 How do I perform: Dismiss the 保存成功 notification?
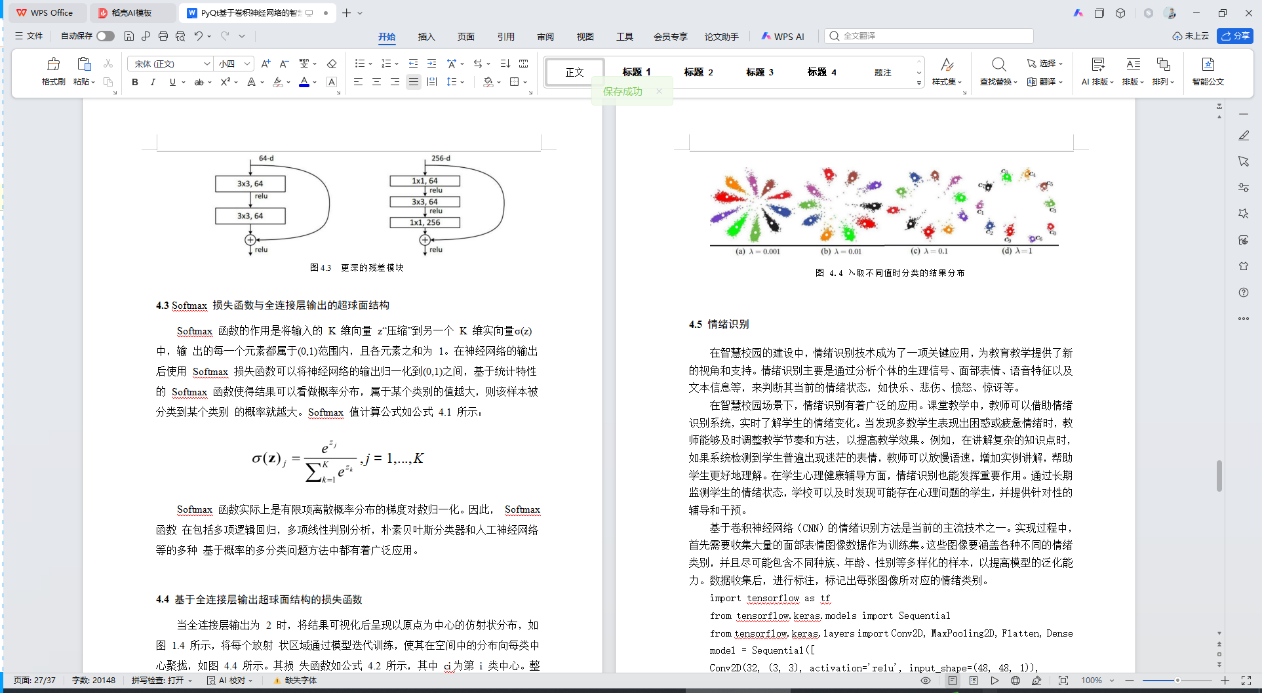pos(660,91)
